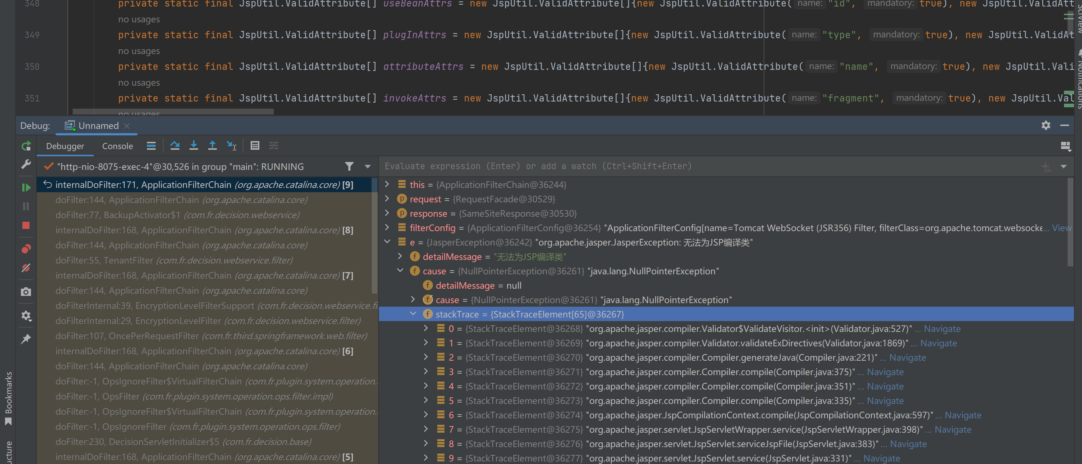The height and width of the screenshot is (464, 1082).
Task: Click the Restore Layout icon
Action: (x=1066, y=146)
